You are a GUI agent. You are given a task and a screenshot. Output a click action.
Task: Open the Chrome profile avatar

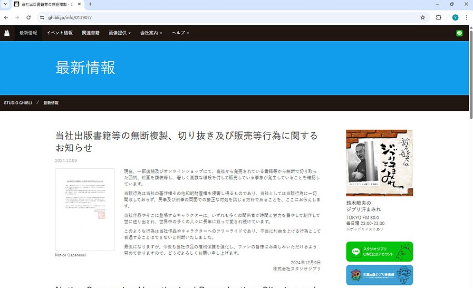click(x=455, y=17)
